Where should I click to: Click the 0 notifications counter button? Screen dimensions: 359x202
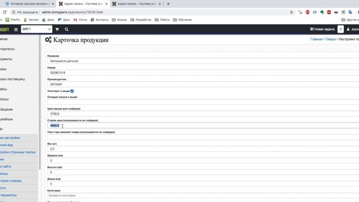coord(340,29)
